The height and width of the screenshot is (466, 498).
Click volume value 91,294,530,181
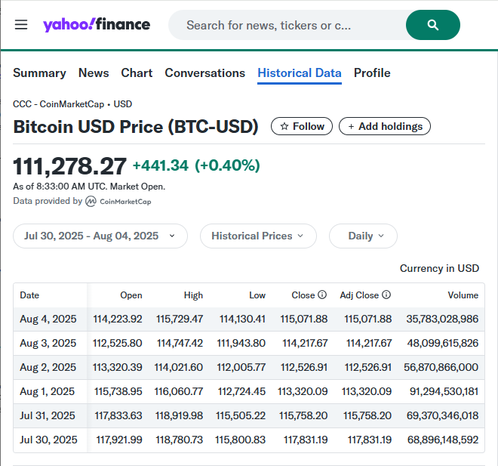click(x=444, y=391)
